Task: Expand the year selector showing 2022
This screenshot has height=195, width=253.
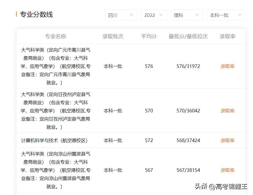Action: (x=153, y=15)
